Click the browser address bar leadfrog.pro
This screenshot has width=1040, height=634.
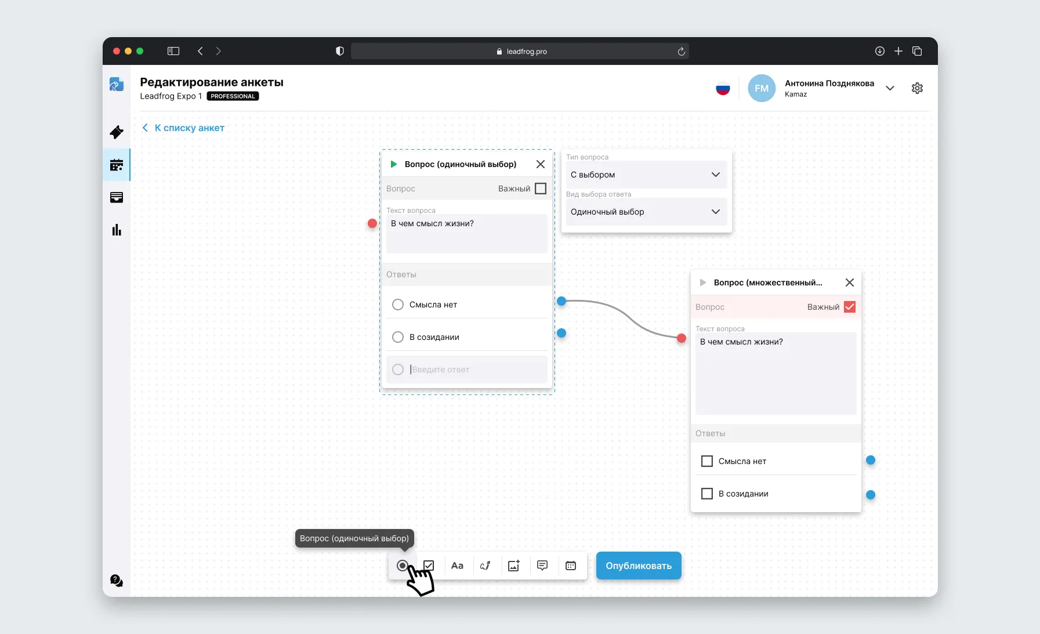(x=520, y=51)
